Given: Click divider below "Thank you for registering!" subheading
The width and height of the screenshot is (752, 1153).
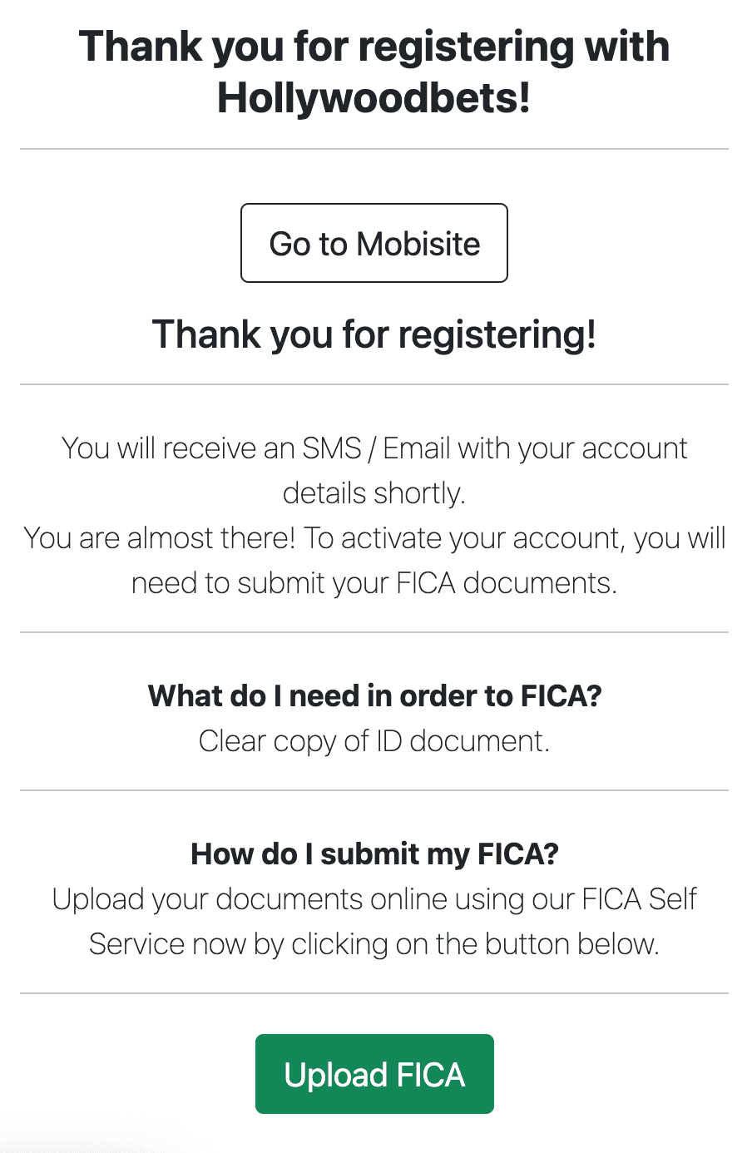Looking at the screenshot, I should click(x=374, y=384).
